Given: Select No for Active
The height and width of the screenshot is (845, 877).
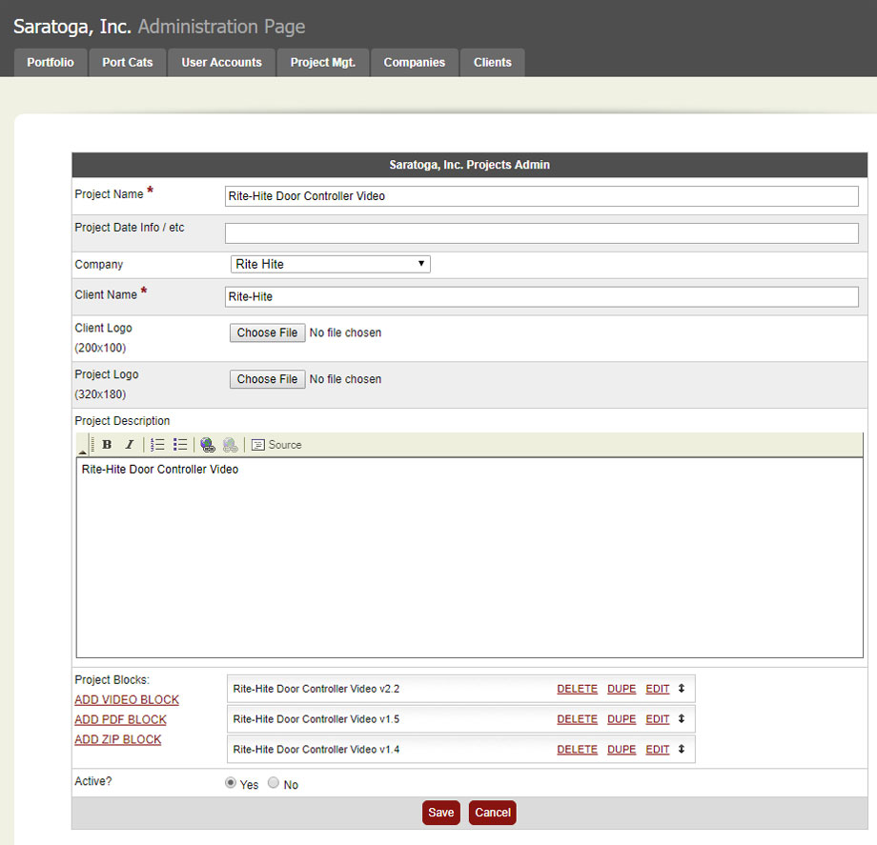Looking at the screenshot, I should pyautogui.click(x=273, y=783).
